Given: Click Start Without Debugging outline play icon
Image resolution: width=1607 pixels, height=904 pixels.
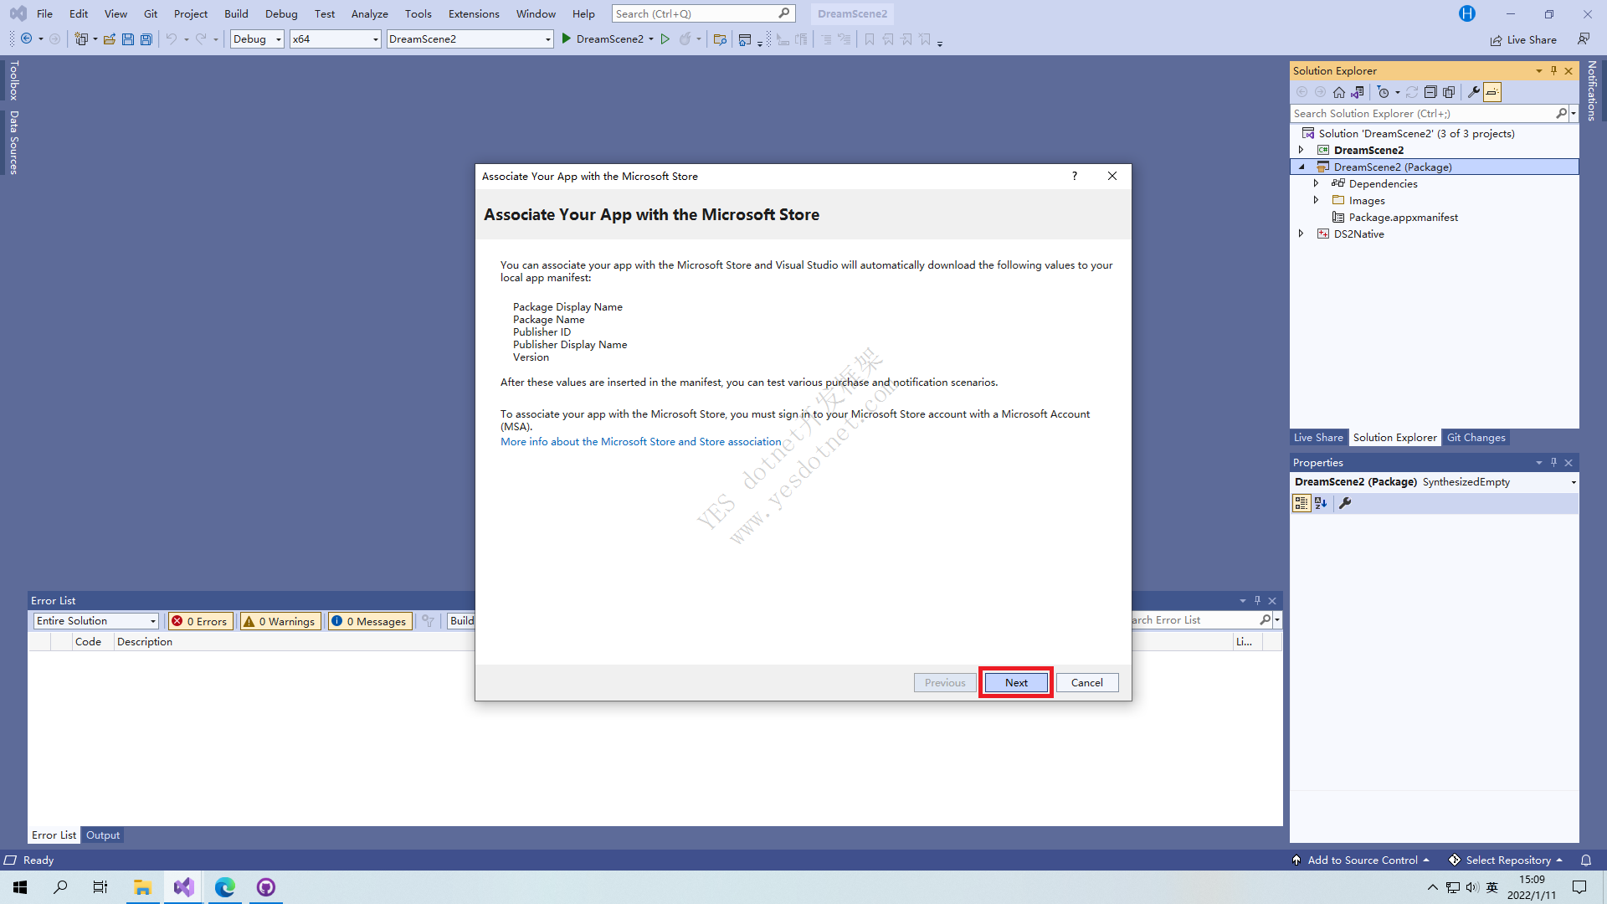Looking at the screenshot, I should click(x=665, y=39).
